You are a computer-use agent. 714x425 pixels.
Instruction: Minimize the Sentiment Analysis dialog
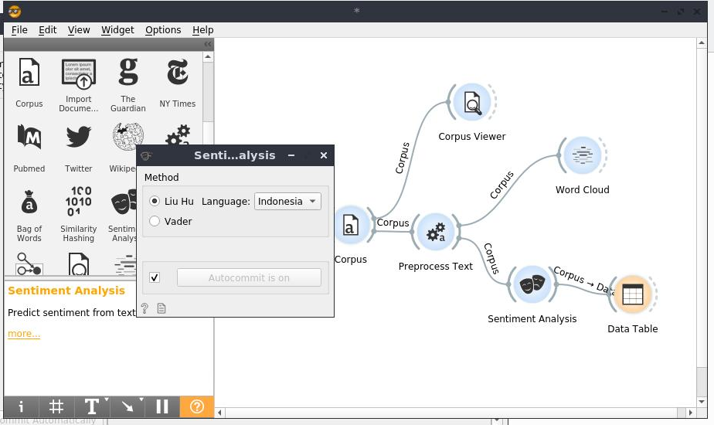pos(291,155)
